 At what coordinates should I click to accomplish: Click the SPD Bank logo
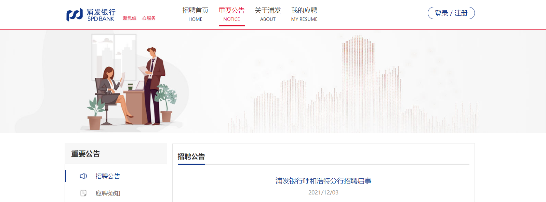pos(91,15)
